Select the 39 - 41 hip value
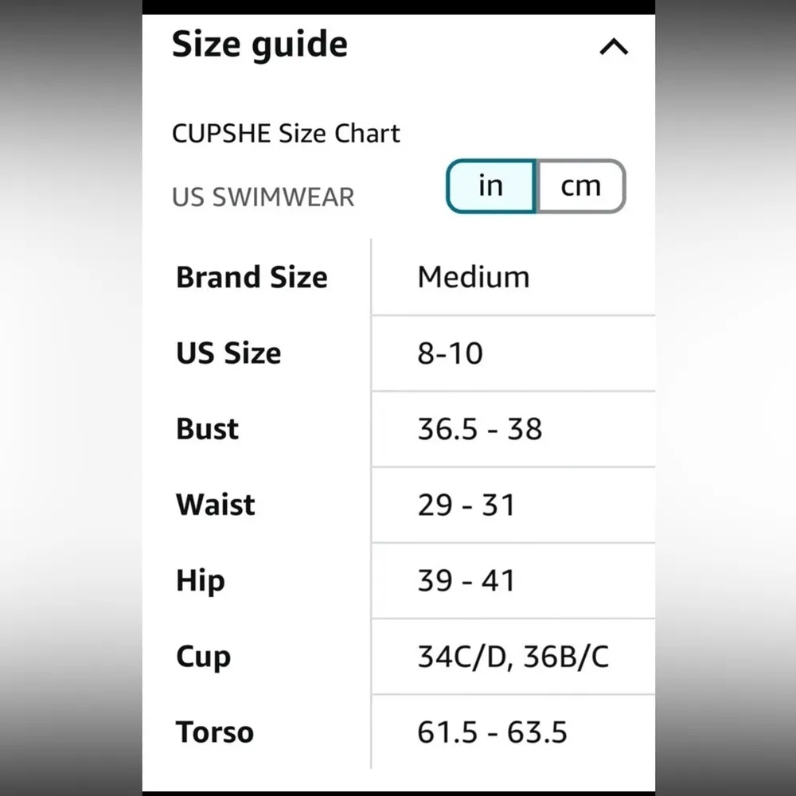Screen dimensions: 796x796 pyautogui.click(x=466, y=580)
